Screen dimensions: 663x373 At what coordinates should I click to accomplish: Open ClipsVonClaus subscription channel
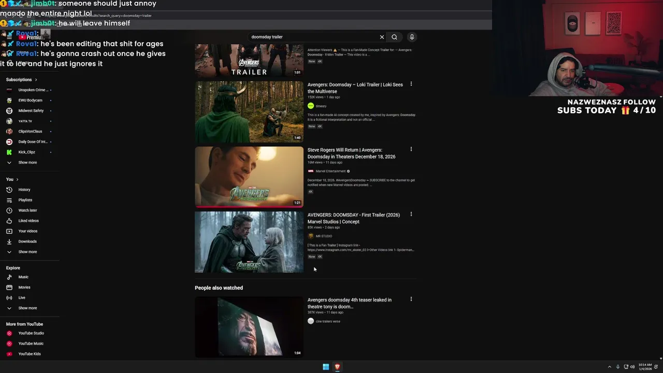29,132
